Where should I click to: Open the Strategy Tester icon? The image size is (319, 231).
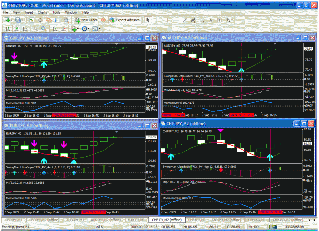[x=66, y=20]
